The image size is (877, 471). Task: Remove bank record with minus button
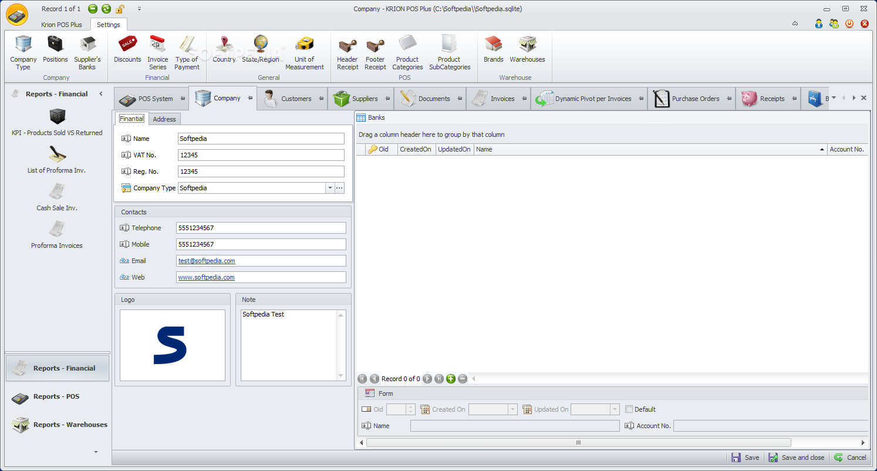463,379
